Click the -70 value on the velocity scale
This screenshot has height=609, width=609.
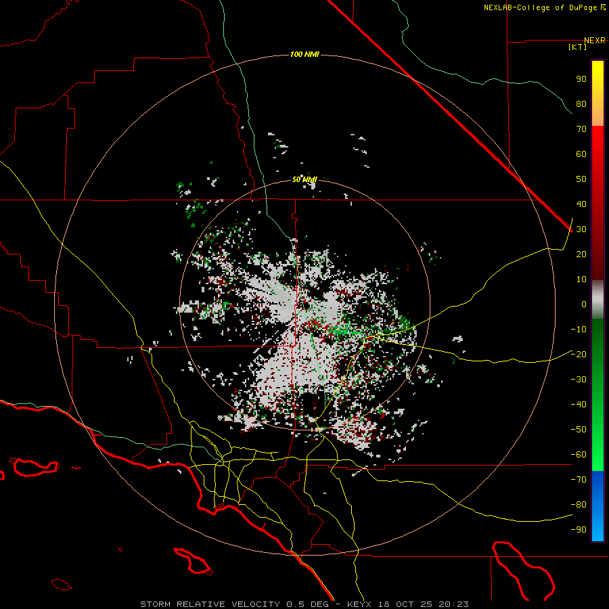point(579,479)
